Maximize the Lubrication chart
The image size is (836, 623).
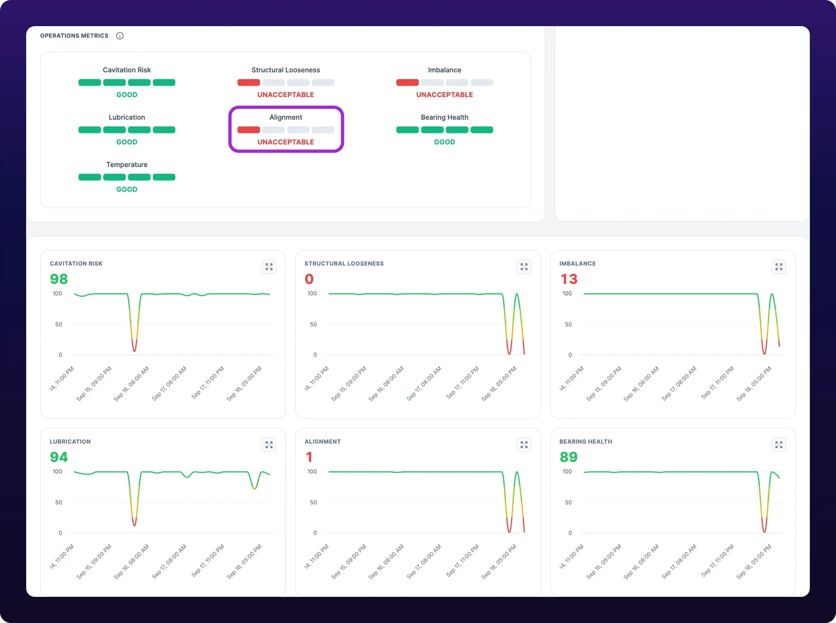[269, 445]
